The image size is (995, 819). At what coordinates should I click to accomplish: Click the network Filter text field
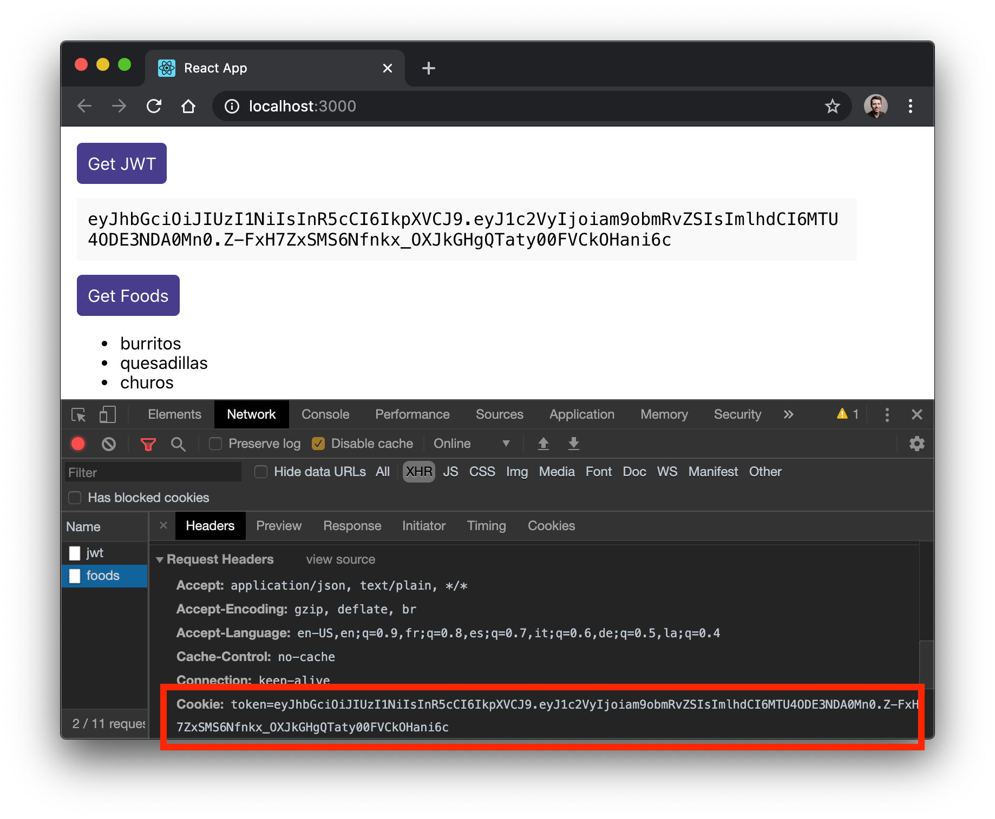pyautogui.click(x=153, y=472)
